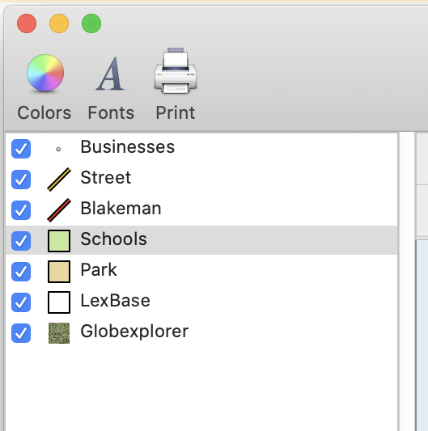The width and height of the screenshot is (428, 431).
Task: Select the Globexplorer layer name
Action: (134, 332)
